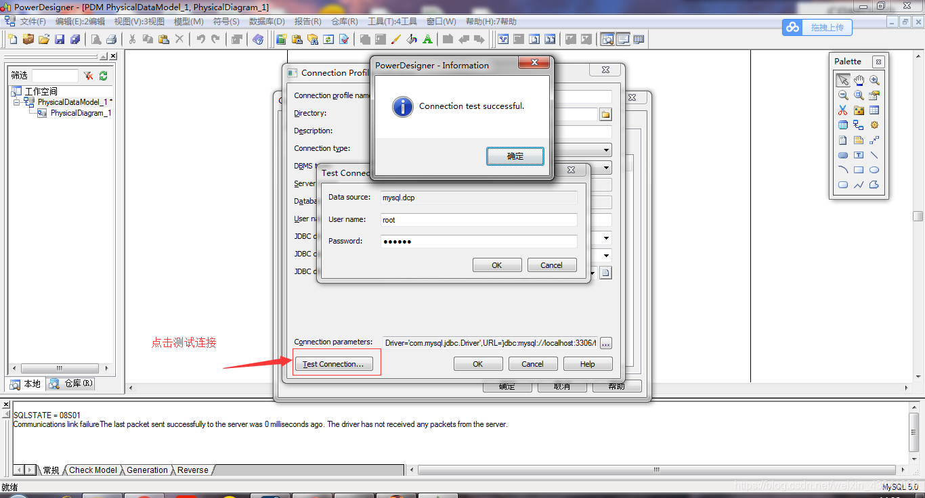Viewport: 925px width, 498px height.
Task: Click the clear filter icon with red X
Action: click(89, 76)
